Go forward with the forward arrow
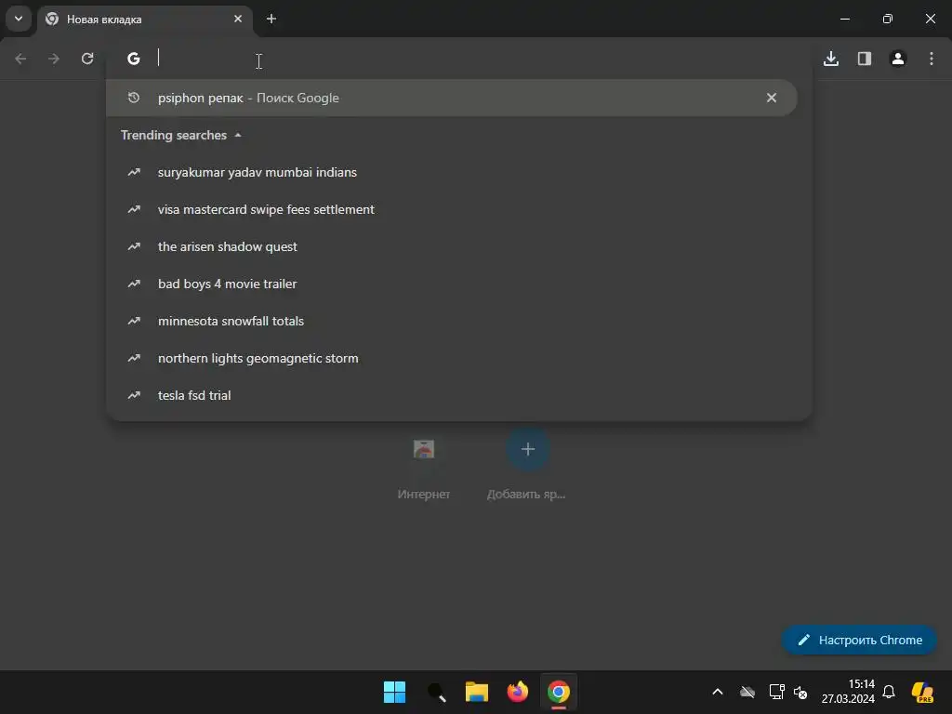 pos(54,59)
